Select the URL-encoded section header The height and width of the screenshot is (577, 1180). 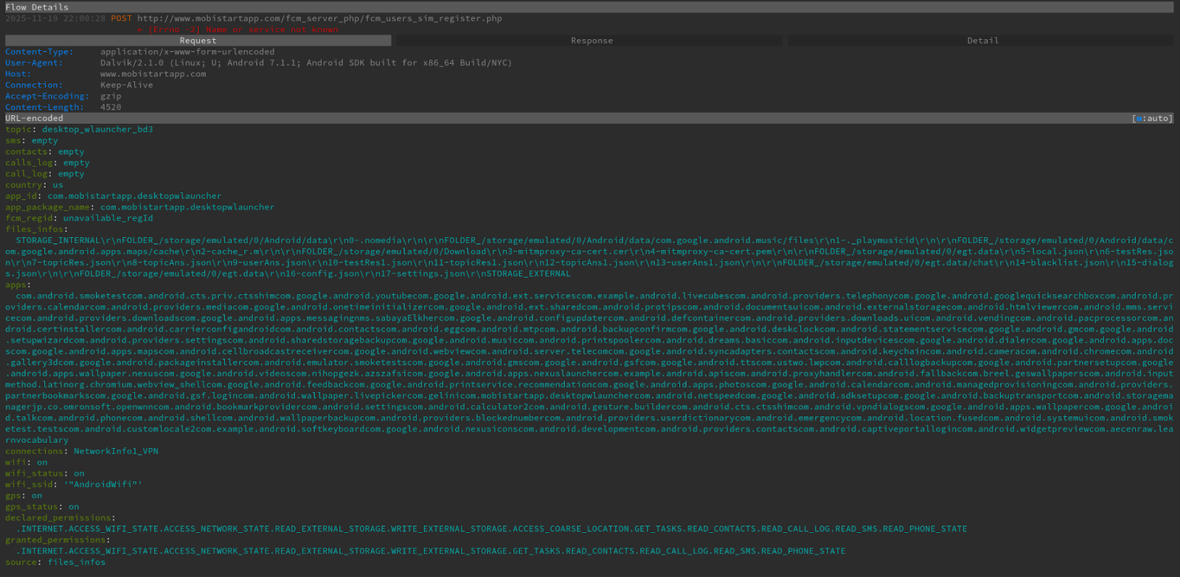coord(35,118)
